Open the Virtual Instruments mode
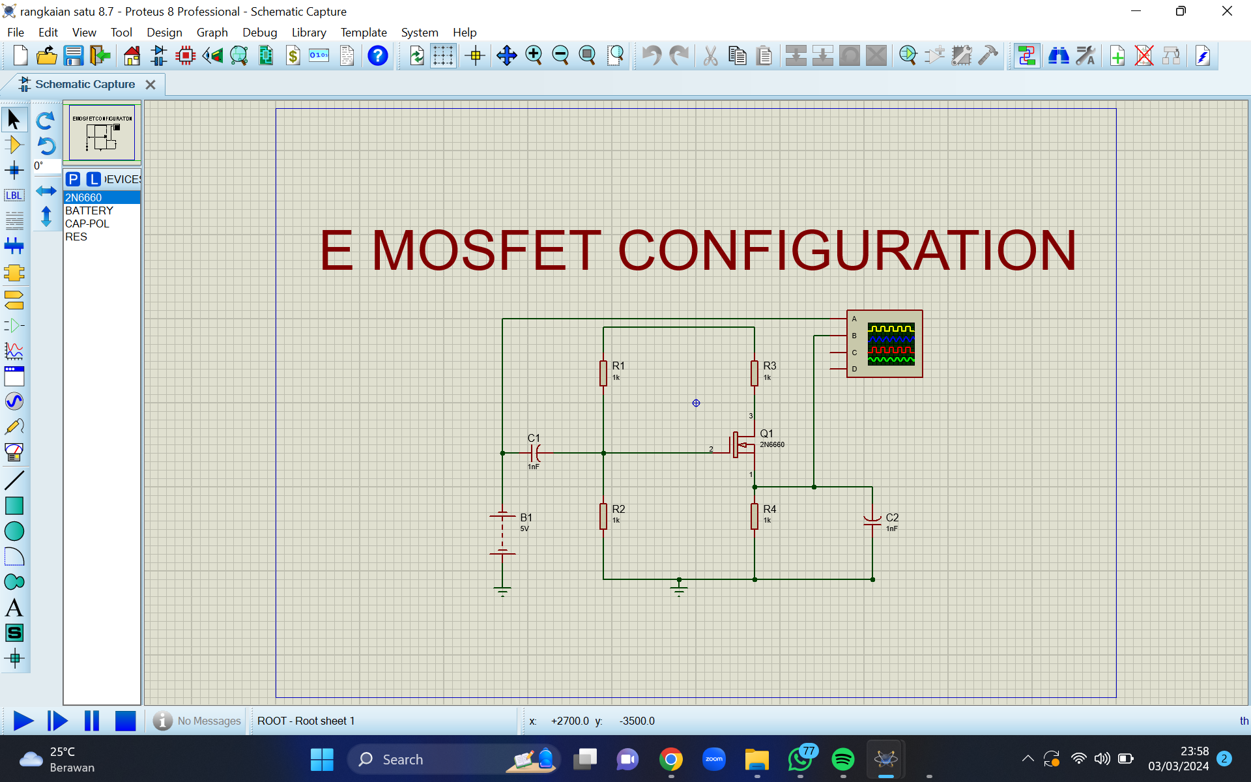The width and height of the screenshot is (1251, 782). click(x=14, y=452)
